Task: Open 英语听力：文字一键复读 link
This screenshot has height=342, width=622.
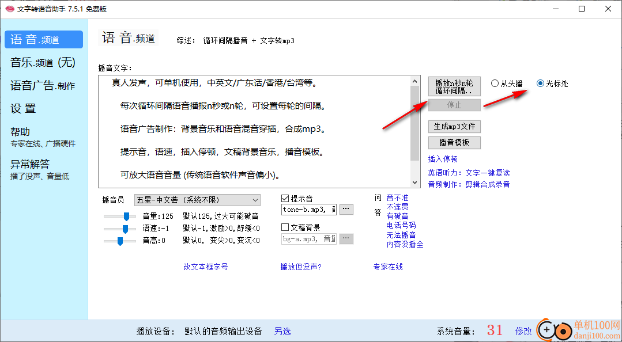Action: (469, 173)
